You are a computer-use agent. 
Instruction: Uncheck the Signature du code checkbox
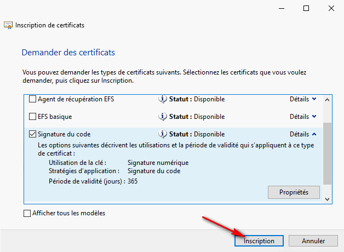coord(32,134)
